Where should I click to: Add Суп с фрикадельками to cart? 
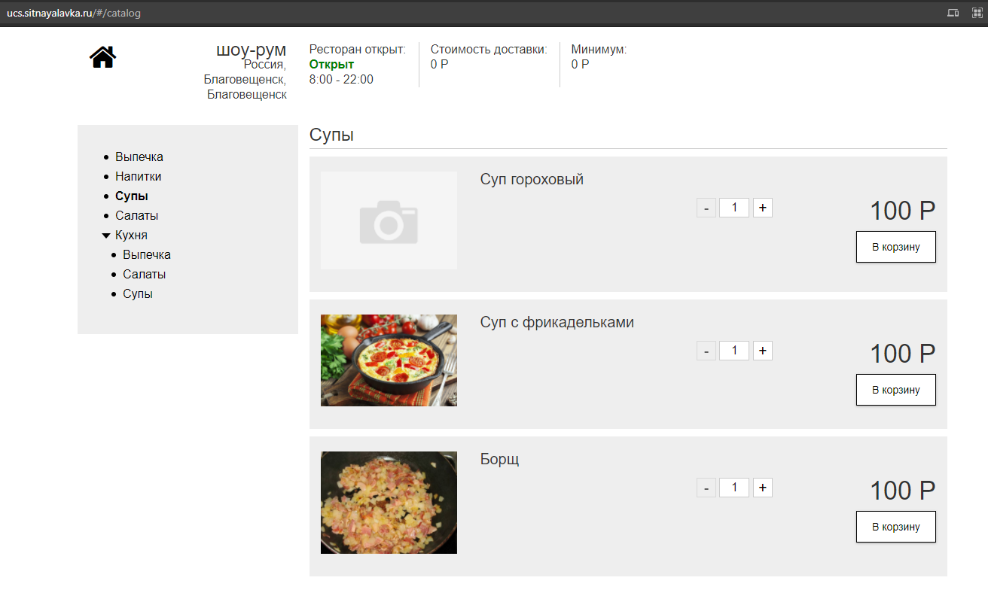(x=895, y=390)
